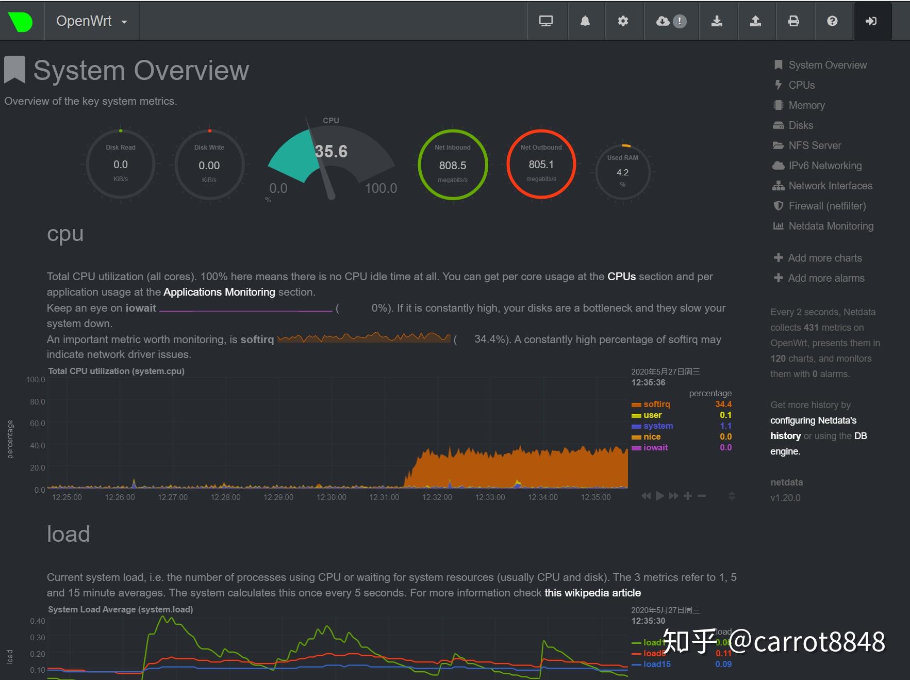Open the Applications Monitoring link
910x680 pixels.
(219, 292)
